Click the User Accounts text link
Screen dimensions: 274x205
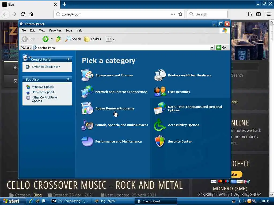pos(179,92)
